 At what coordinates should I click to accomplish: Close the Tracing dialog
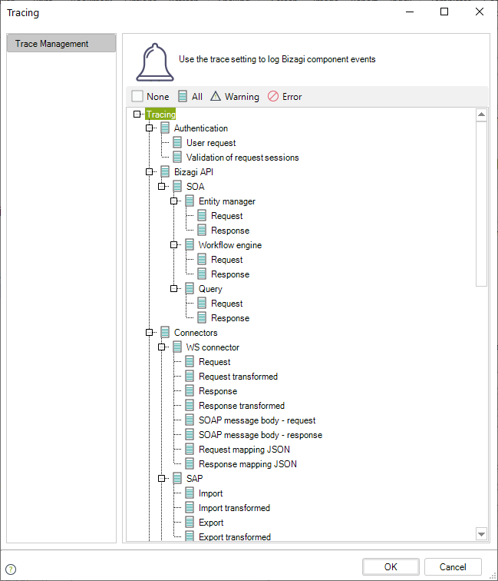pos(480,12)
